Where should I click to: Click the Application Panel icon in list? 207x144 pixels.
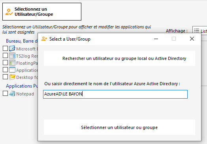12,70
